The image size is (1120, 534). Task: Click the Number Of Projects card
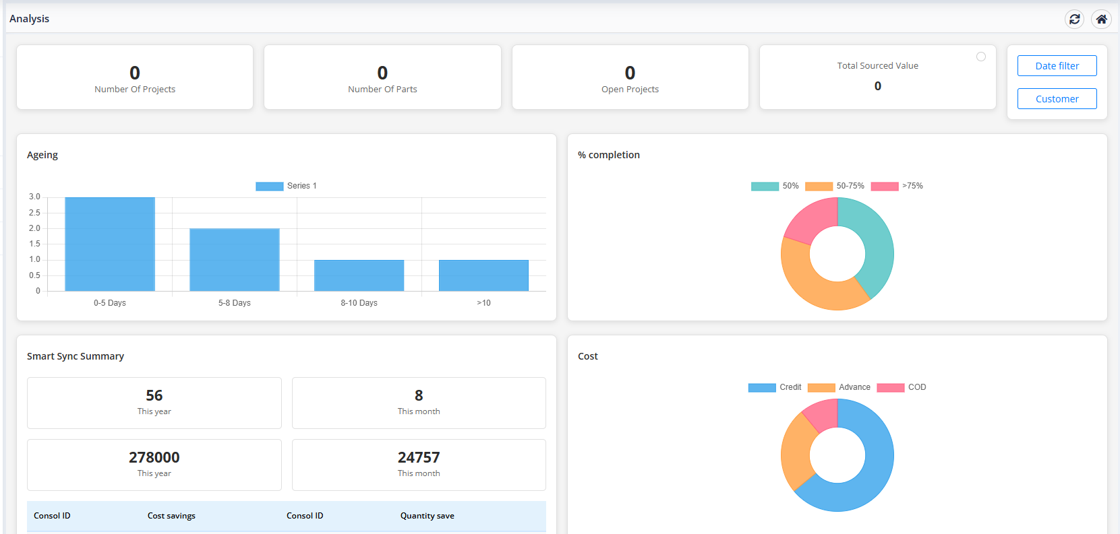[x=135, y=77]
